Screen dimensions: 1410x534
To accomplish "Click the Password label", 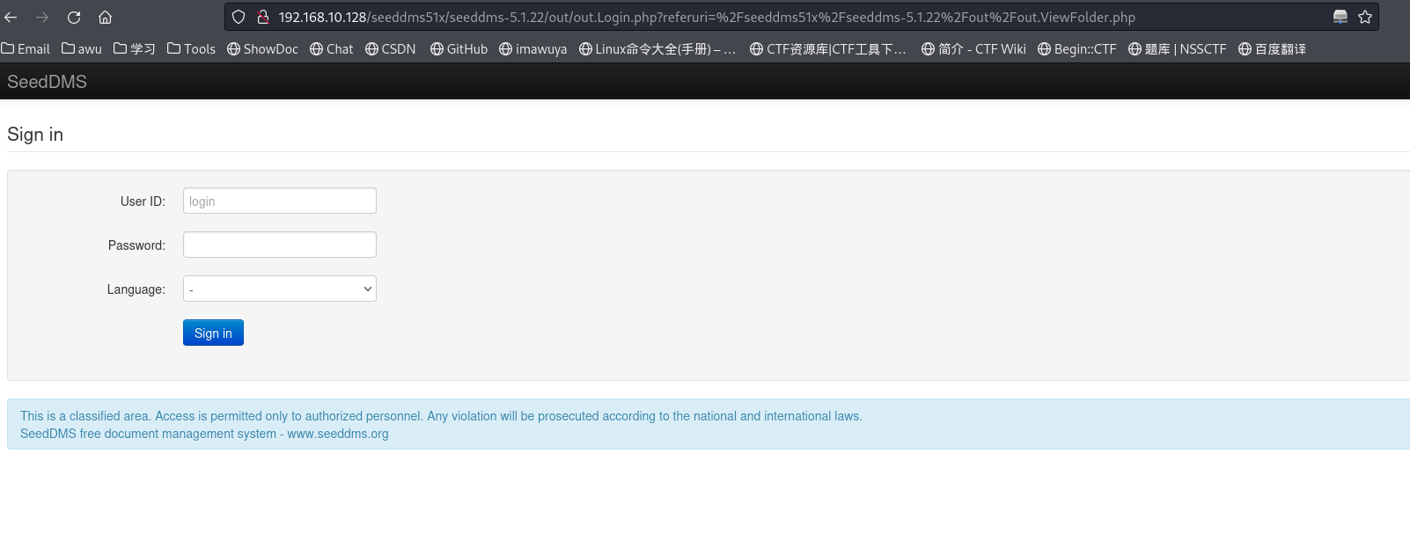I will [x=136, y=245].
